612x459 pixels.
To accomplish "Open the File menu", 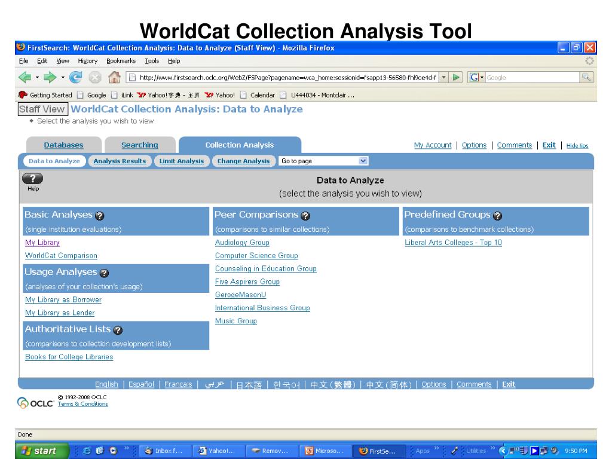I will (x=23, y=61).
